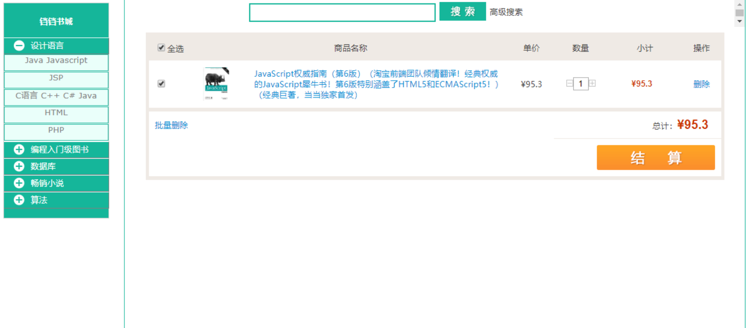
Task: Expand the 畅销小说 category plus icon
Action: coord(19,183)
